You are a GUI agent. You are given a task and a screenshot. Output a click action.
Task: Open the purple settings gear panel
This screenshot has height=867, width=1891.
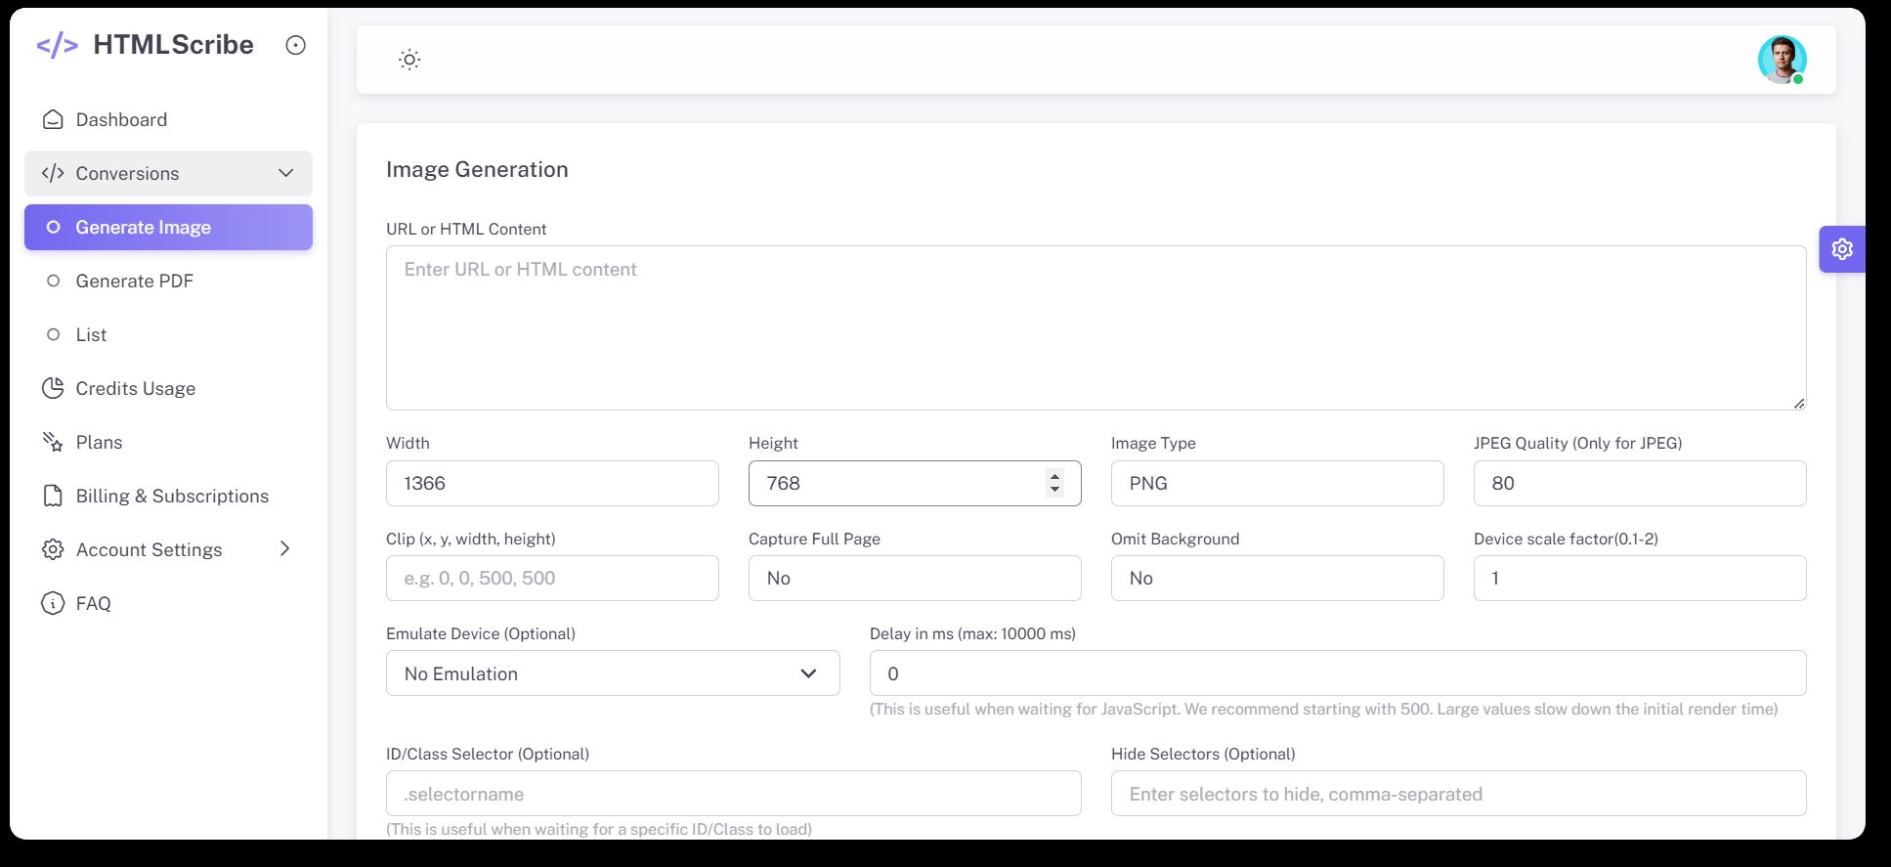(1841, 249)
